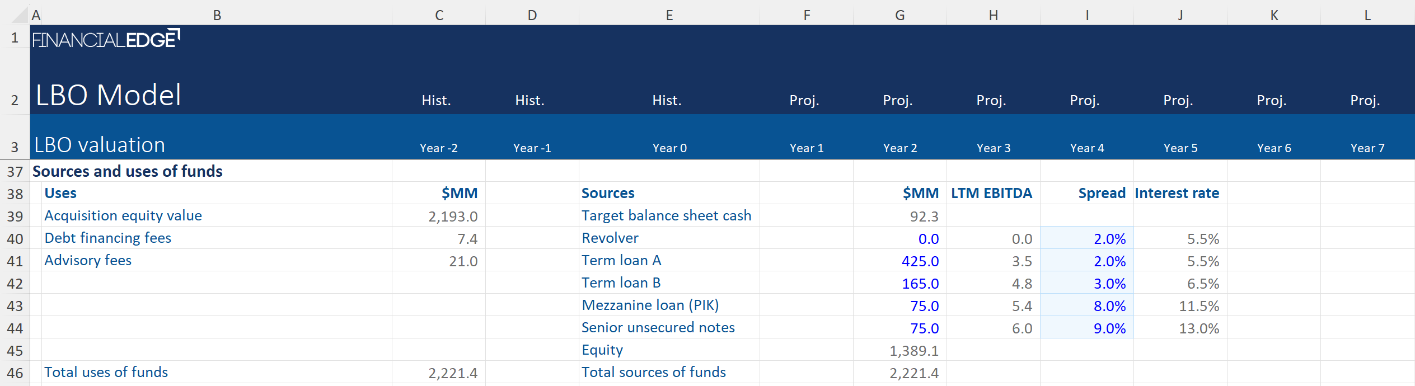
Task: Select the LBO Model title cell
Action: tap(109, 95)
